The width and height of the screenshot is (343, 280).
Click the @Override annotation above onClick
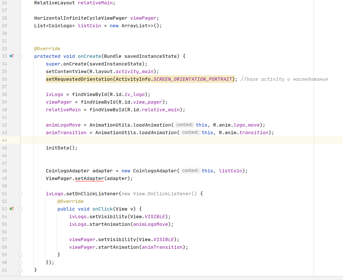point(71,201)
